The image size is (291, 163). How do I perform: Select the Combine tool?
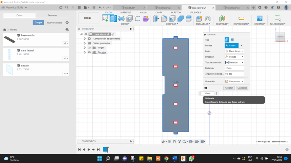pyautogui.click(x=180, y=19)
